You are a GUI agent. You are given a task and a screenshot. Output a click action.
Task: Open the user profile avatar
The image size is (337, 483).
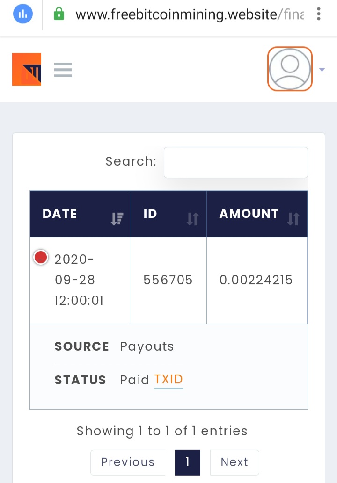[x=290, y=69]
